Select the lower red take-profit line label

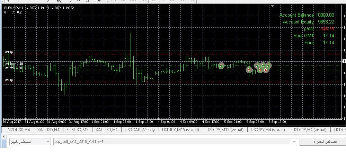pos(9,80)
